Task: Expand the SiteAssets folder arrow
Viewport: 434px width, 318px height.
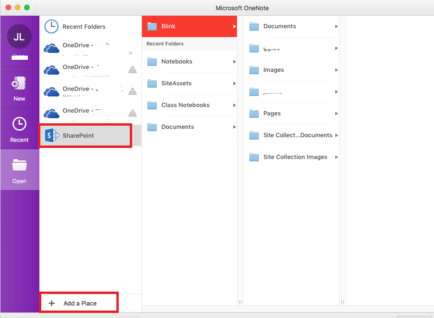Action: (x=235, y=83)
